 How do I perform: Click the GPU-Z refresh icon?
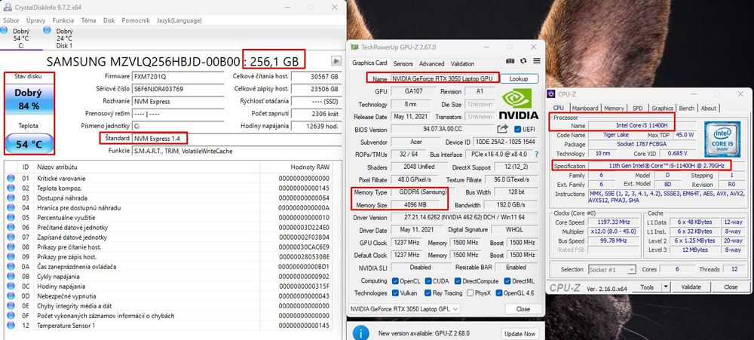(x=524, y=61)
